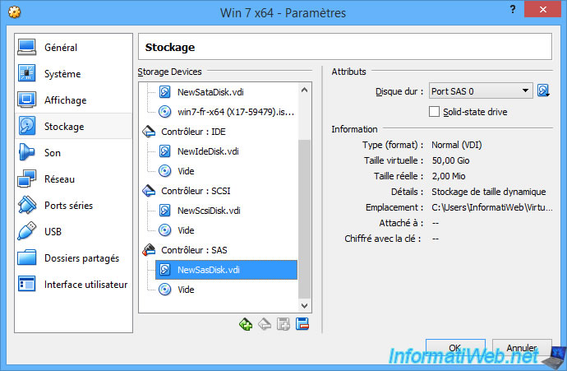Click the Réseau network icon

coord(27,179)
